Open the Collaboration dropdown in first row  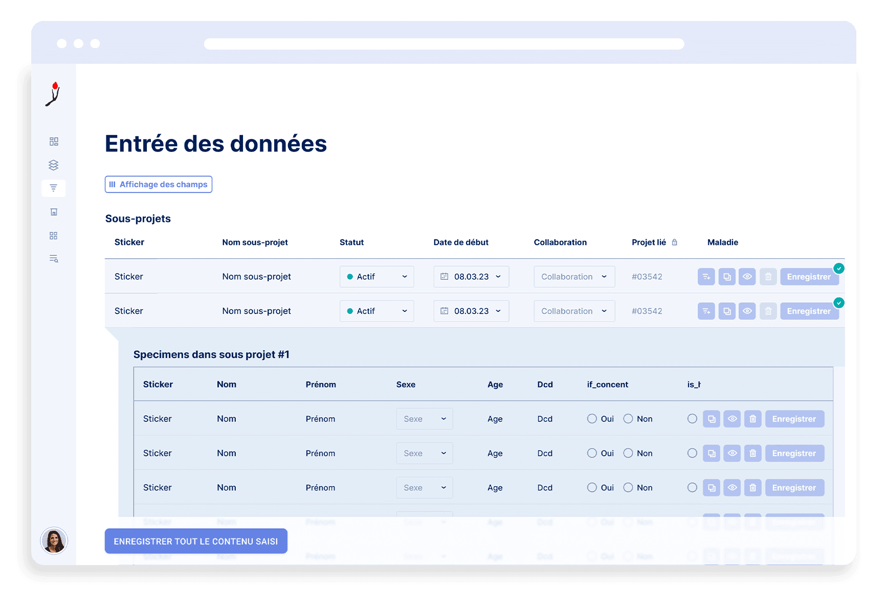click(574, 276)
